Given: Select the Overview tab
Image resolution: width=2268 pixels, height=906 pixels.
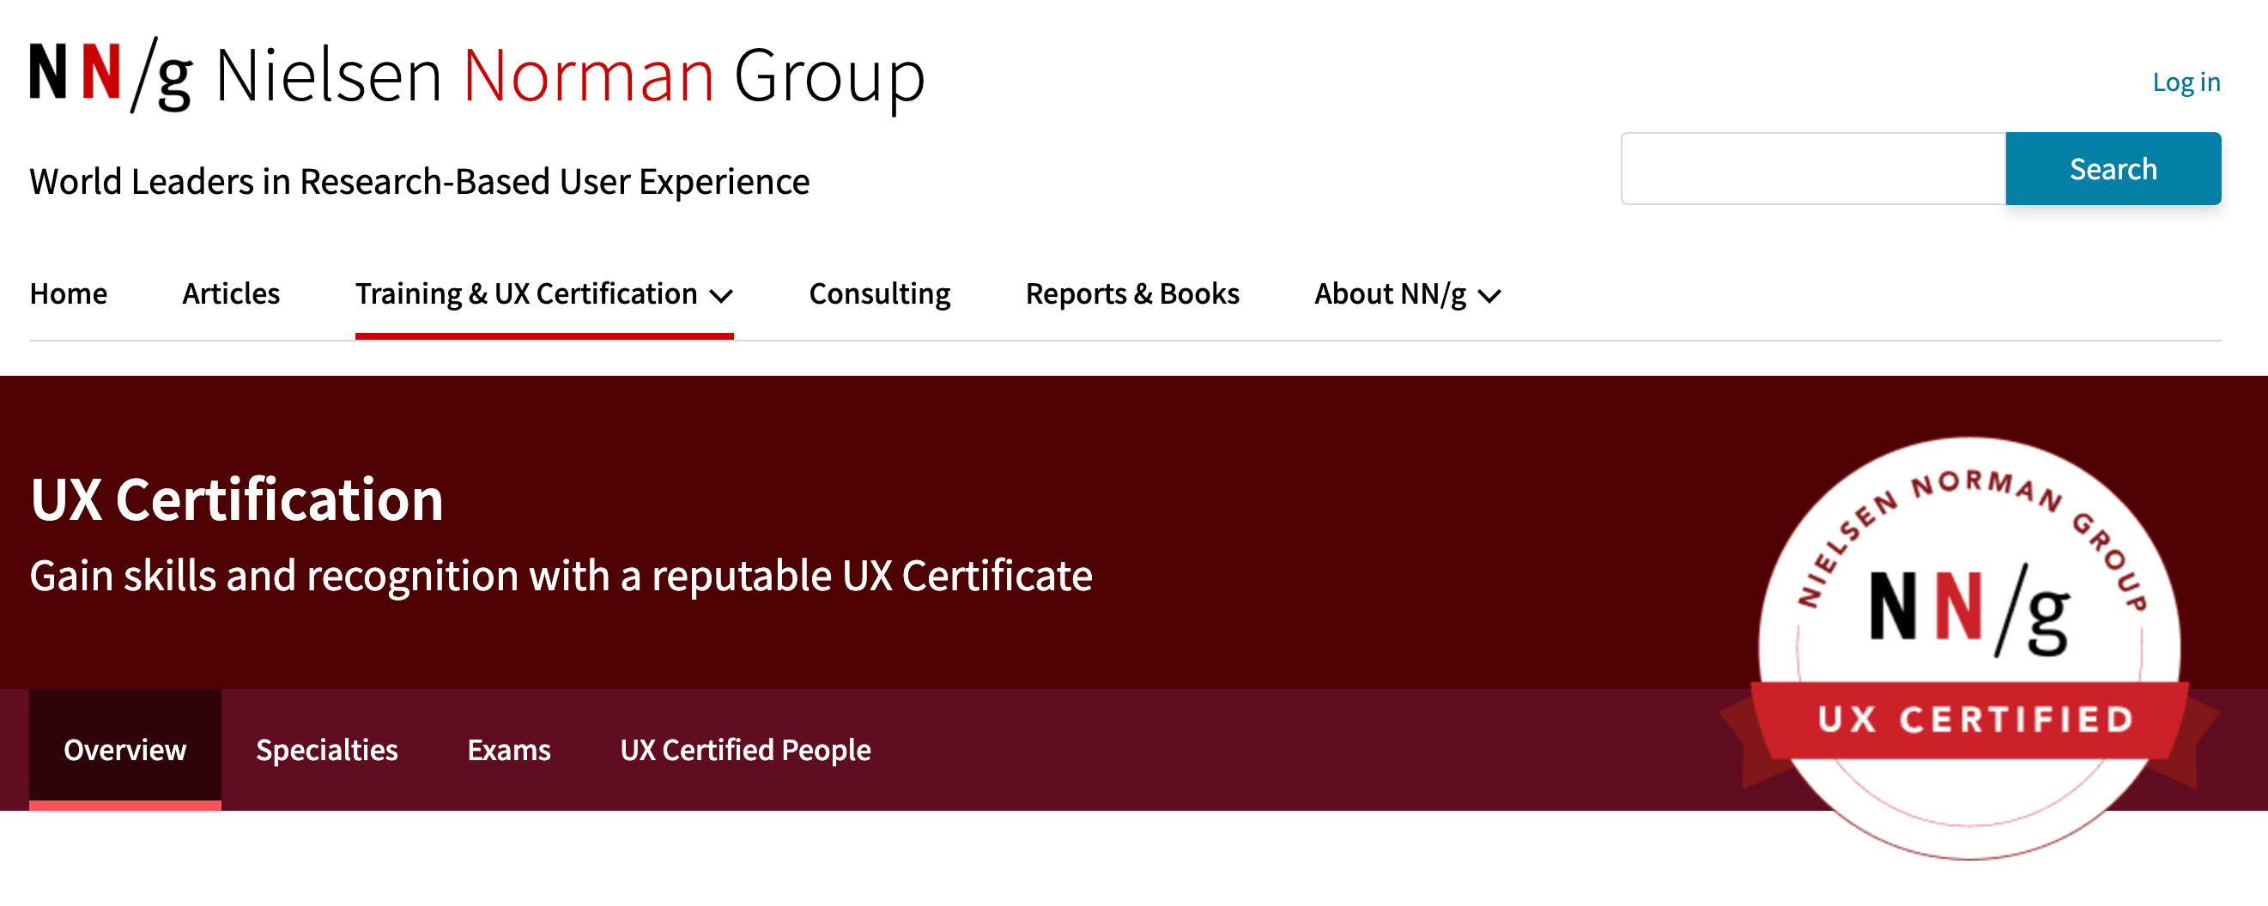Looking at the screenshot, I should click(x=125, y=751).
